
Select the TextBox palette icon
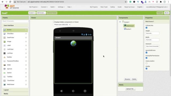pos(5,77)
